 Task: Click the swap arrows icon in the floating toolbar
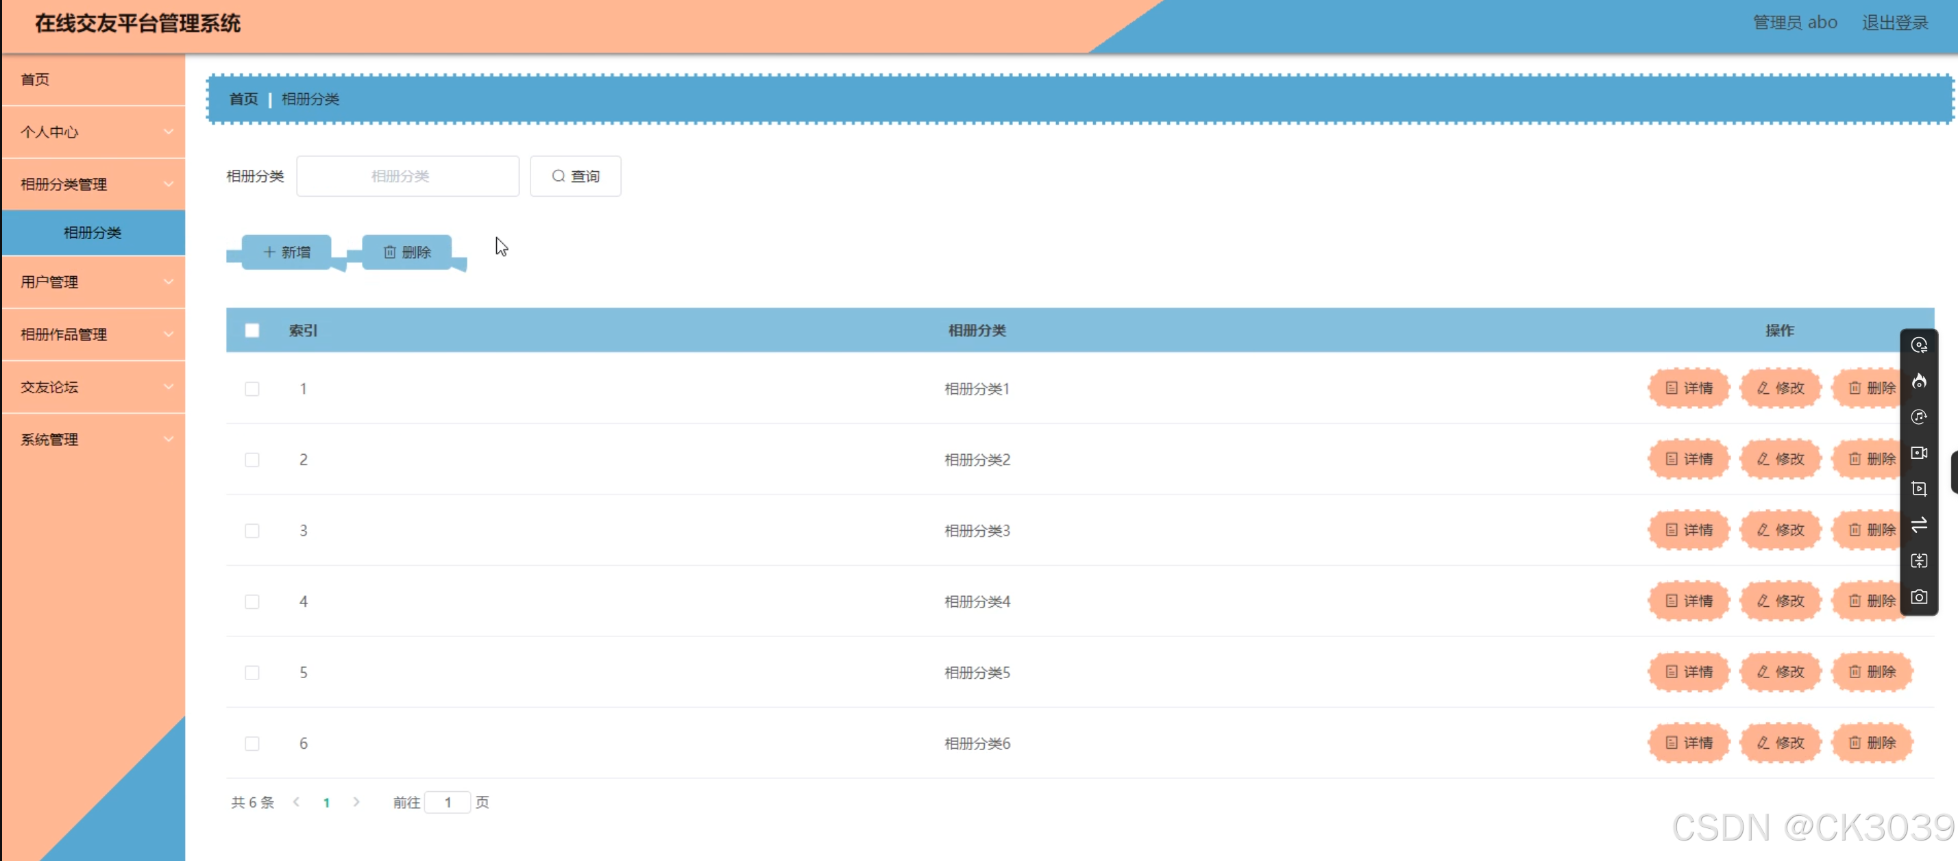pyautogui.click(x=1918, y=525)
